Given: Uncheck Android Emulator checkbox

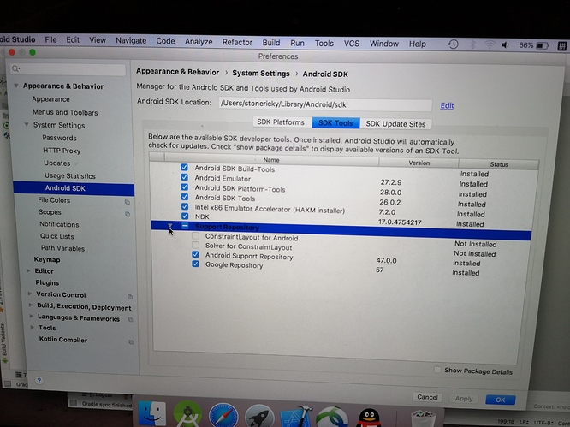Looking at the screenshot, I should point(184,177).
